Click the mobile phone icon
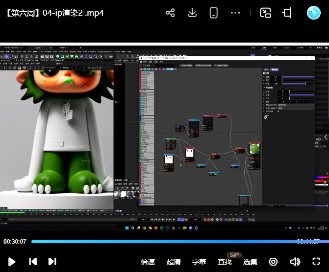The height and width of the screenshot is (272, 329). tap(213, 13)
